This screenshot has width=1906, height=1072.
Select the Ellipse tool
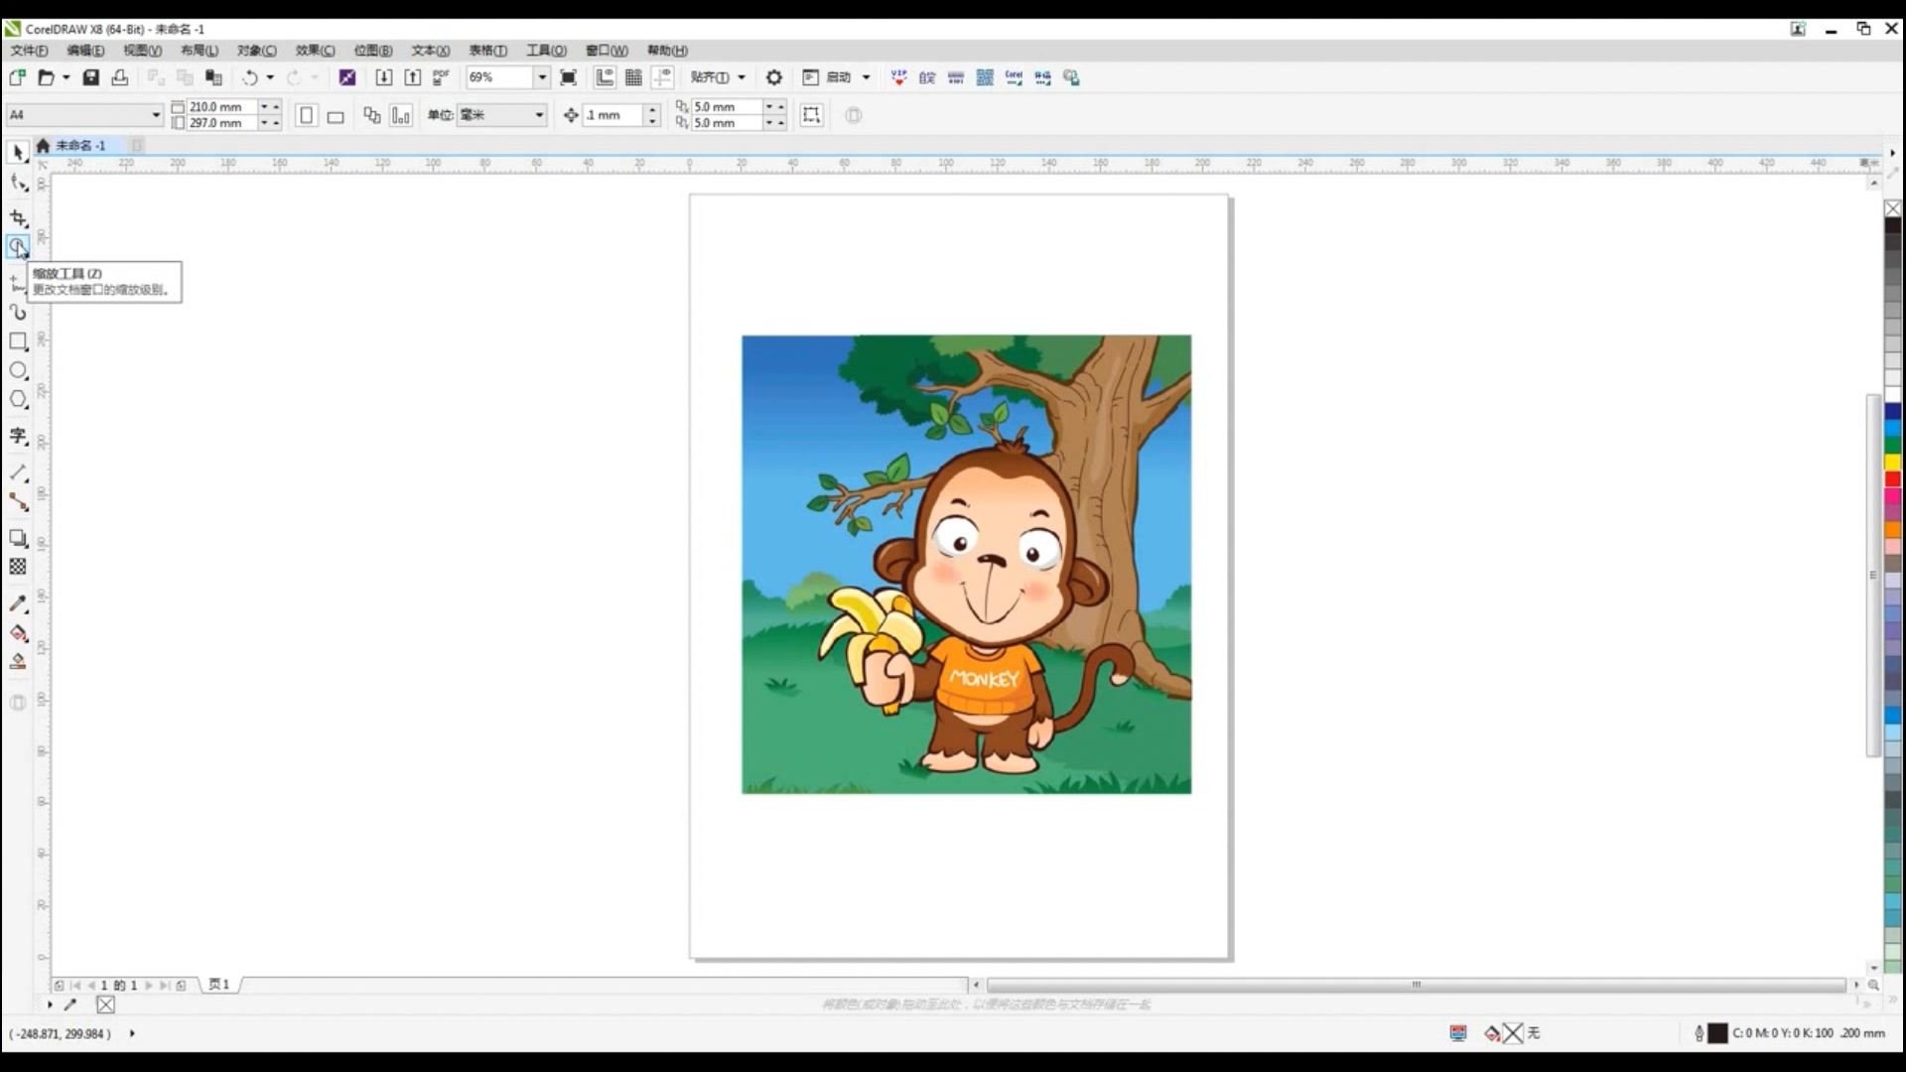(x=18, y=370)
